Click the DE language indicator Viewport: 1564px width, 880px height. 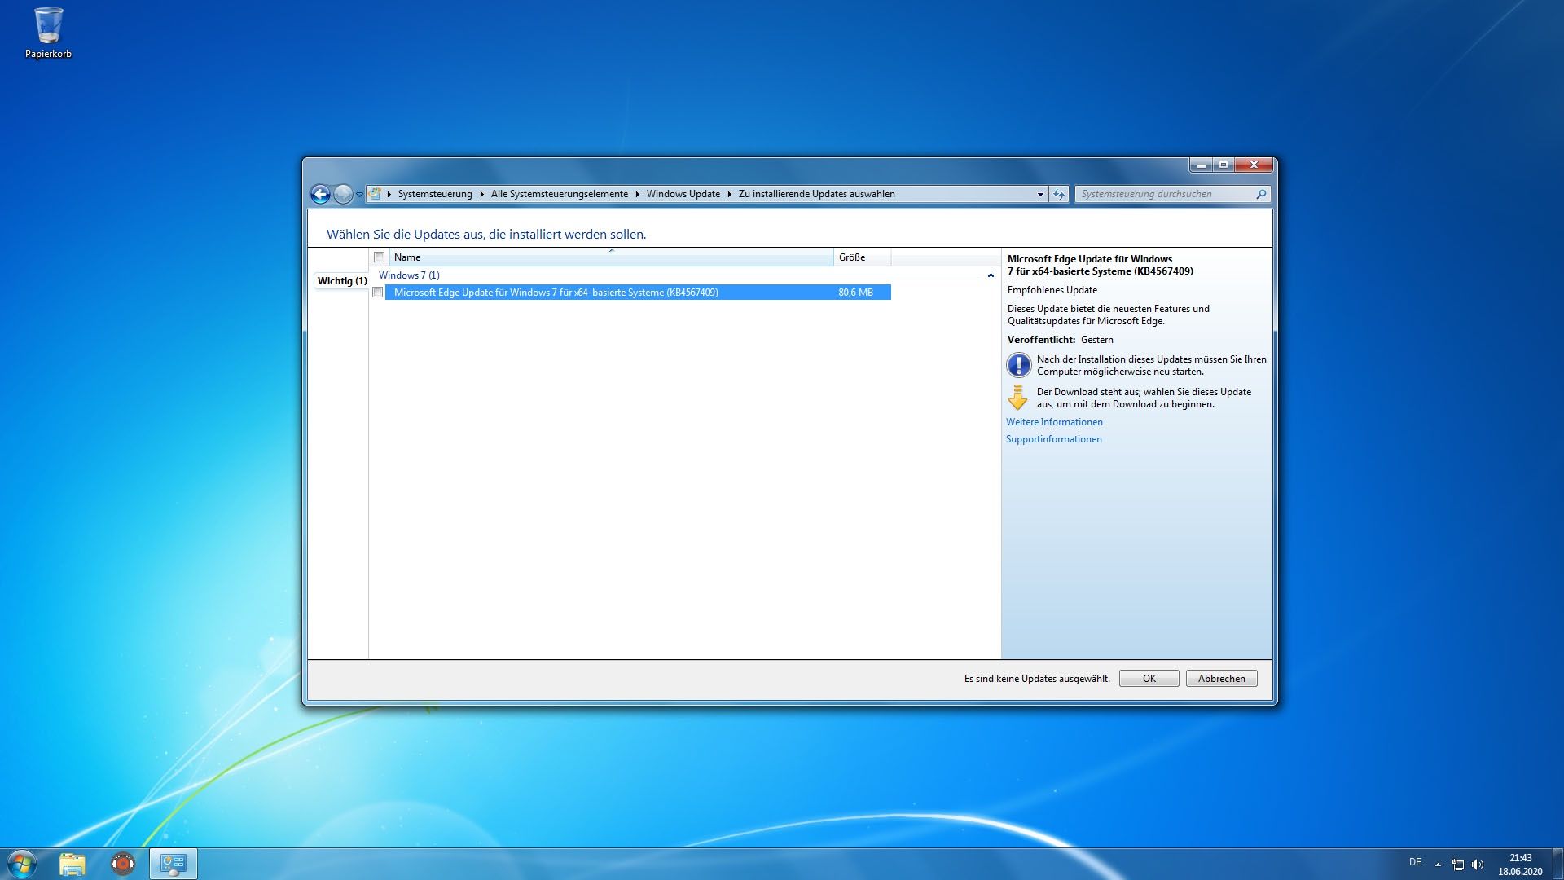1416,862
